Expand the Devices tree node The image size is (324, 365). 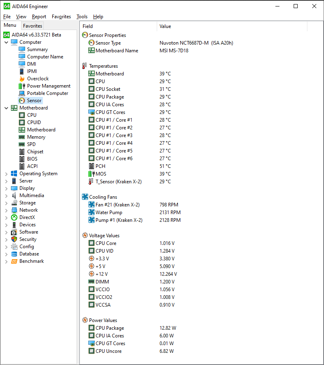[6, 225]
